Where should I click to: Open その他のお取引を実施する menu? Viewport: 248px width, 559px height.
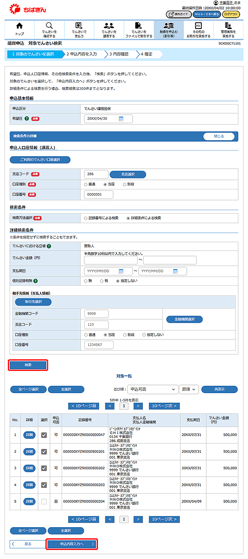(198, 30)
